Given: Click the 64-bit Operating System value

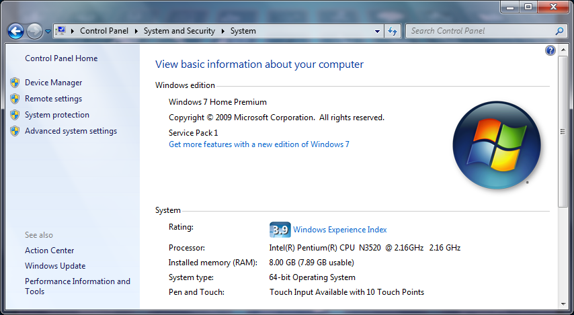Looking at the screenshot, I should pyautogui.click(x=313, y=277).
